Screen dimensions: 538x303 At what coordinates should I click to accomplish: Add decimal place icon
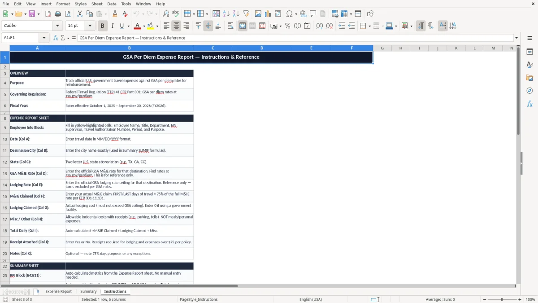point(319,26)
